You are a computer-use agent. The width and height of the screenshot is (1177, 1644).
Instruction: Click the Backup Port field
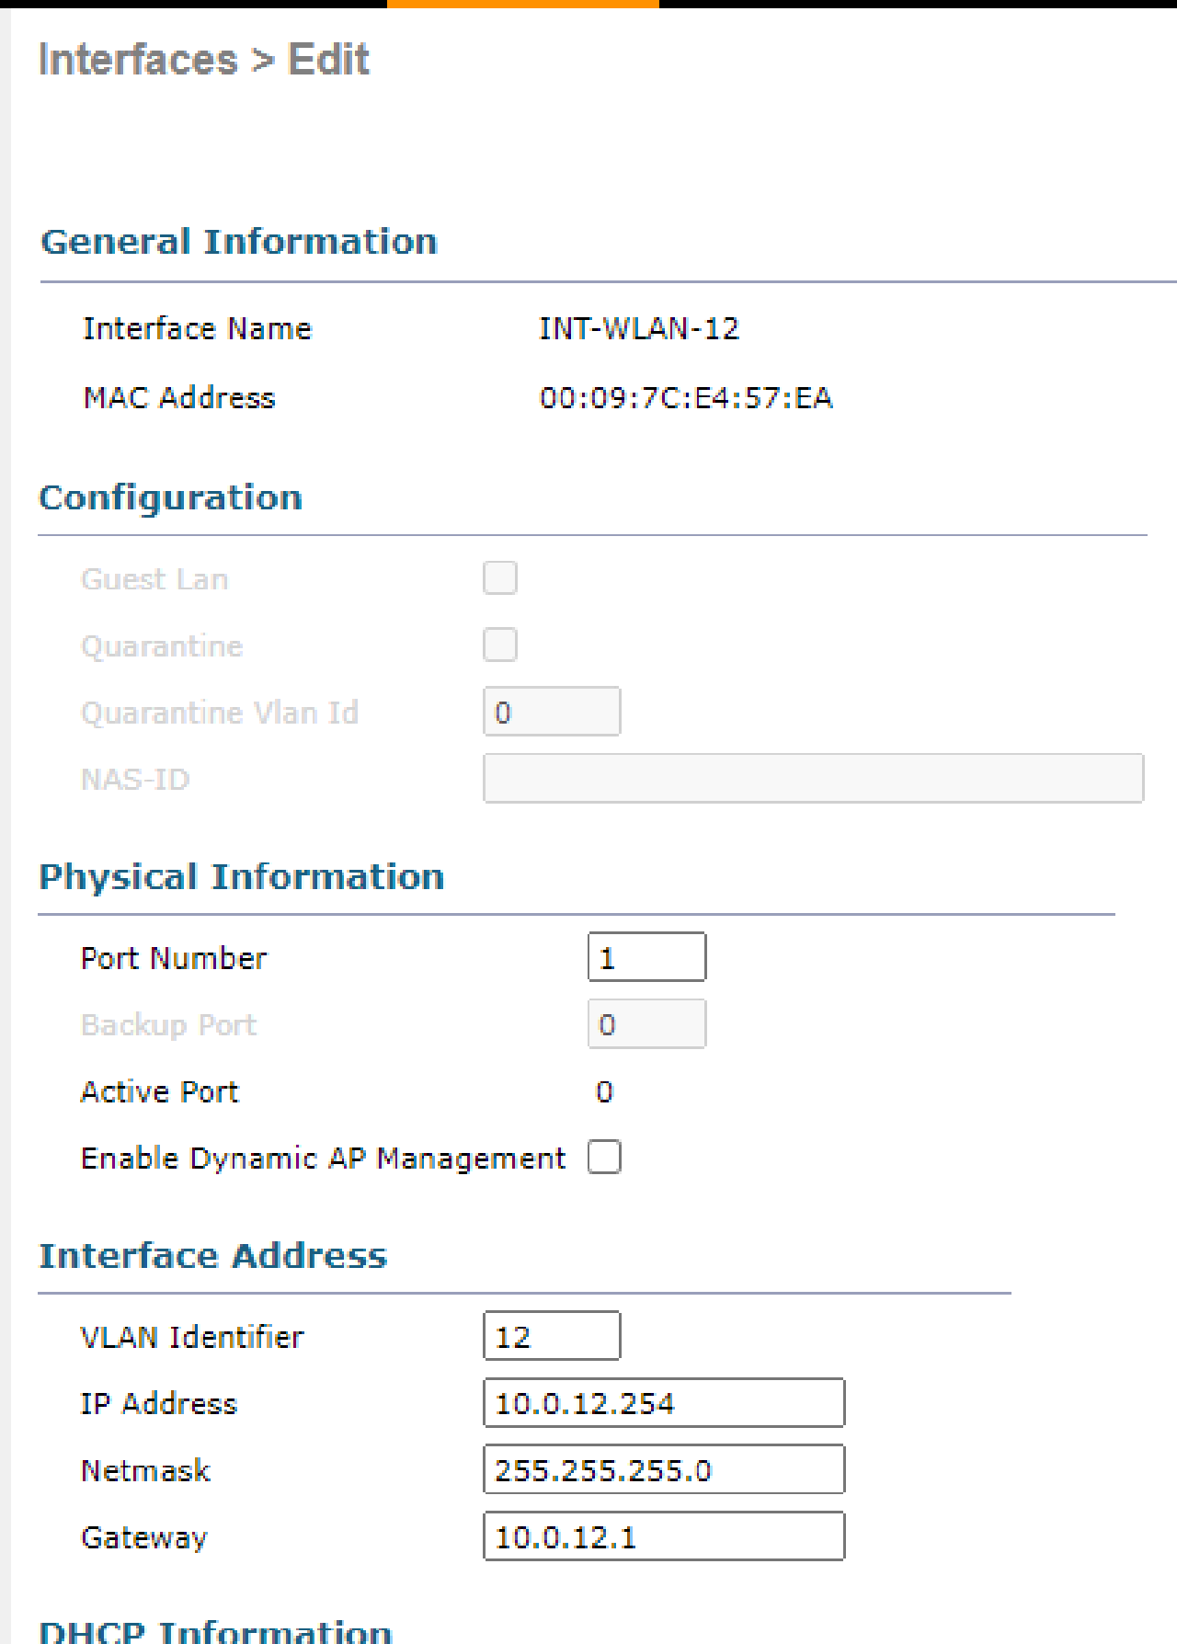[646, 1023]
